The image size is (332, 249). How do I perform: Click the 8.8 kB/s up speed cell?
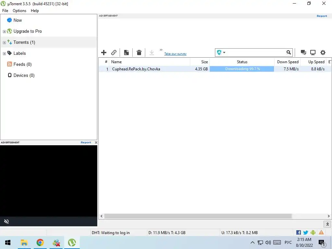pyautogui.click(x=318, y=69)
